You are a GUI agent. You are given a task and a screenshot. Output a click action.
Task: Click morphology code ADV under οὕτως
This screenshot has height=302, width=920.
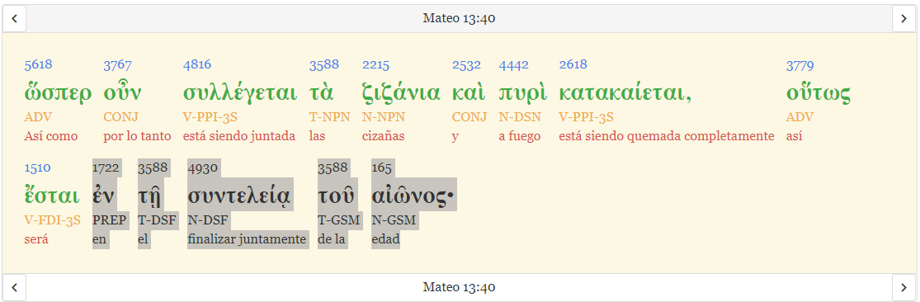click(x=800, y=117)
